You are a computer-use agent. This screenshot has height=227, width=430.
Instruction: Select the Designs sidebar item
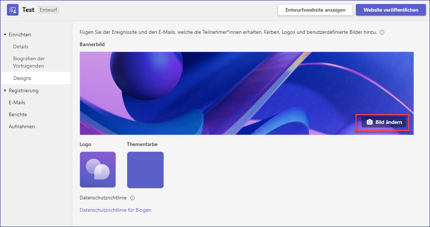point(36,78)
